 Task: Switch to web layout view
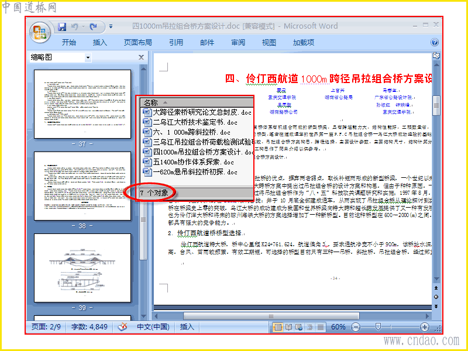299,327
